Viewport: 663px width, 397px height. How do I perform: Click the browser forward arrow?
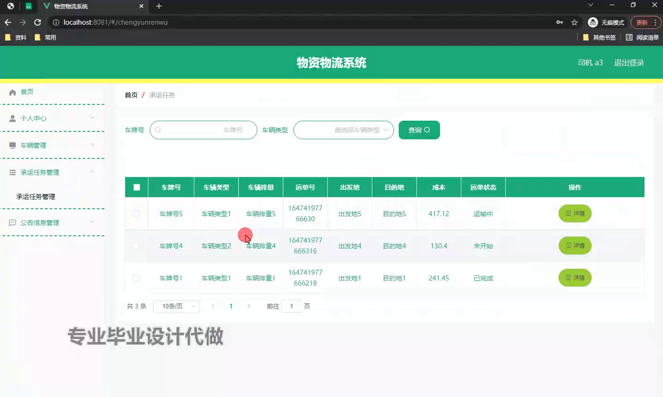[x=23, y=22]
